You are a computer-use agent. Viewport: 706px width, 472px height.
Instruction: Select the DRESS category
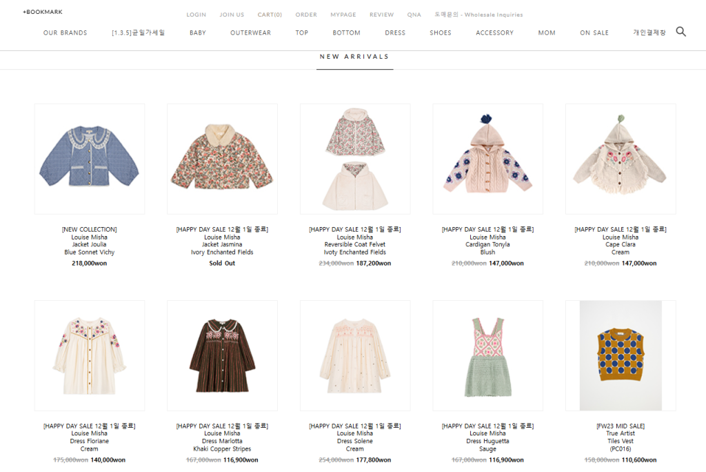[x=395, y=32]
